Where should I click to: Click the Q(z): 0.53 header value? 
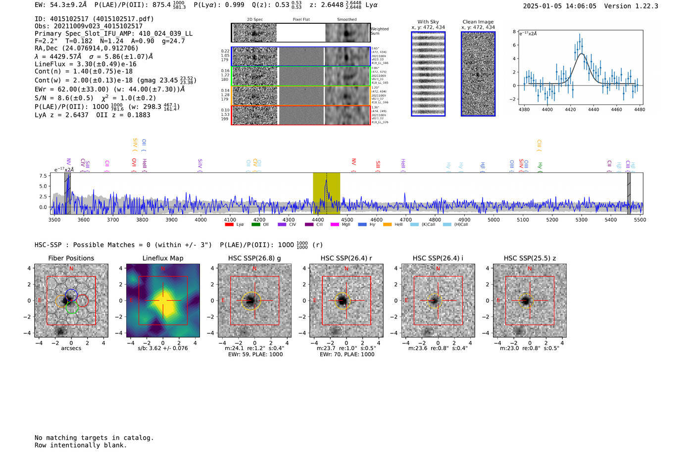[276, 5]
